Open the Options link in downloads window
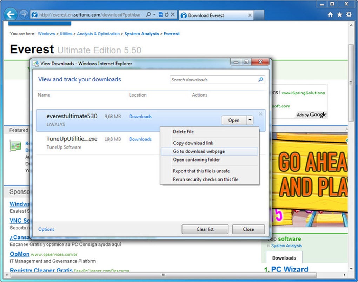Image resolution: width=358 pixels, height=282 pixels. point(46,229)
